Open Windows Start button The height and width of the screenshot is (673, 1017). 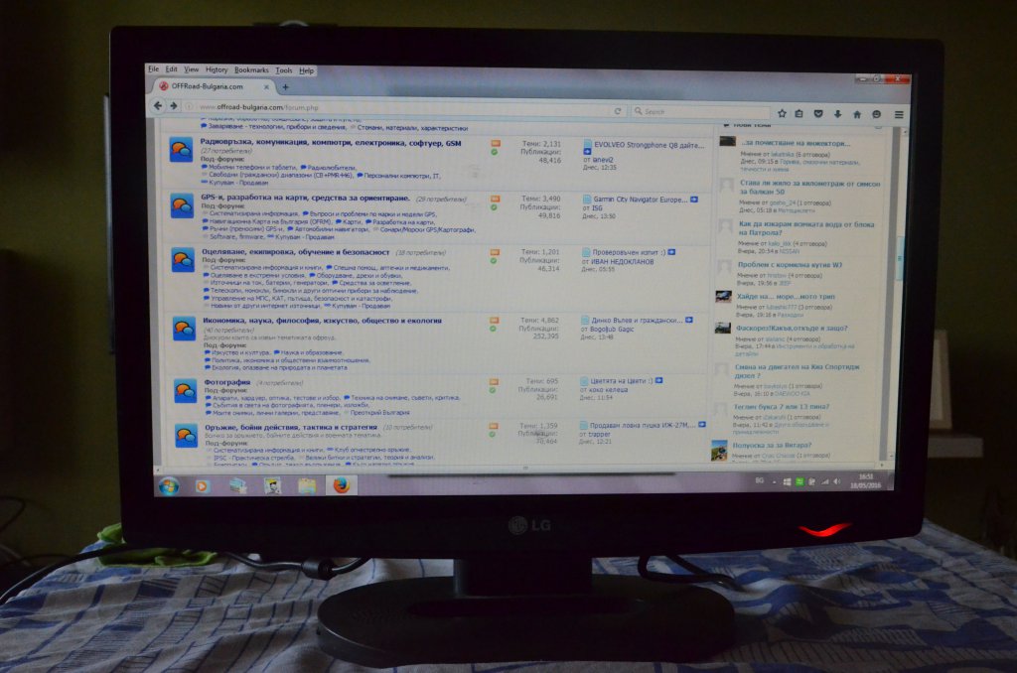169,485
